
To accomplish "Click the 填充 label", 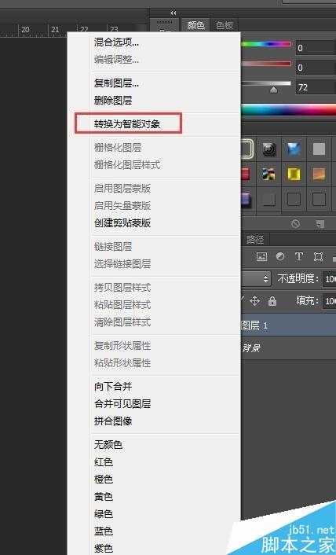I will (308, 301).
